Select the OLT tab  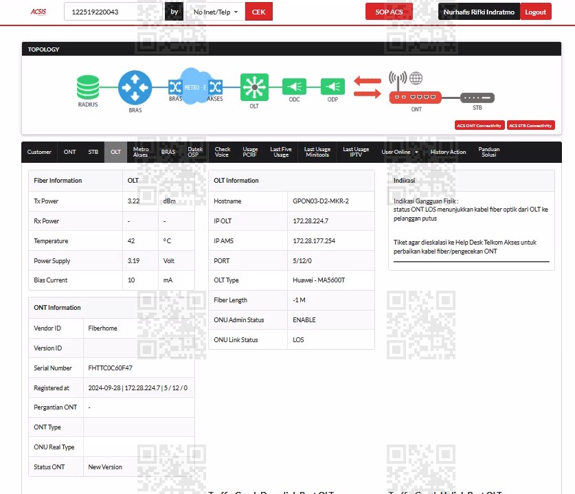pyautogui.click(x=116, y=152)
